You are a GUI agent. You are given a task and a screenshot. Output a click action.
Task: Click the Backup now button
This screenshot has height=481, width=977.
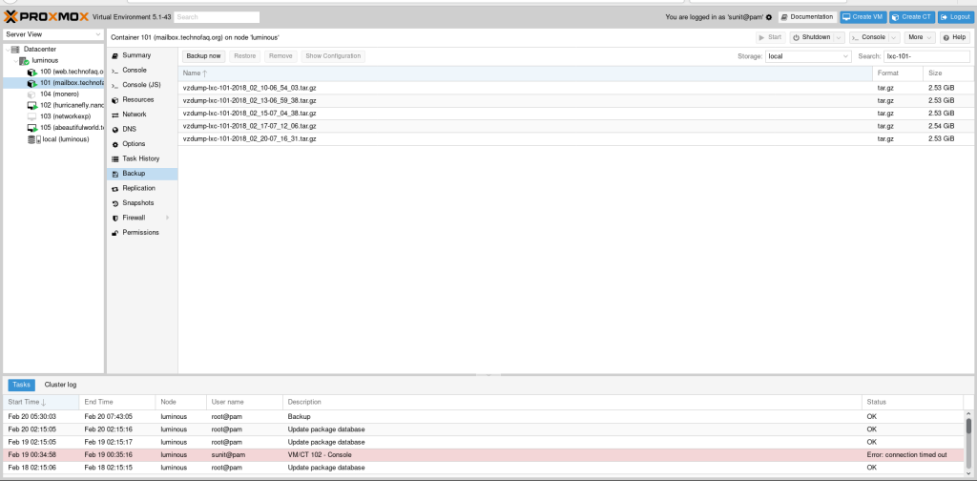202,56
